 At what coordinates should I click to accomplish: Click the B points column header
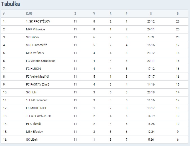(178, 14)
